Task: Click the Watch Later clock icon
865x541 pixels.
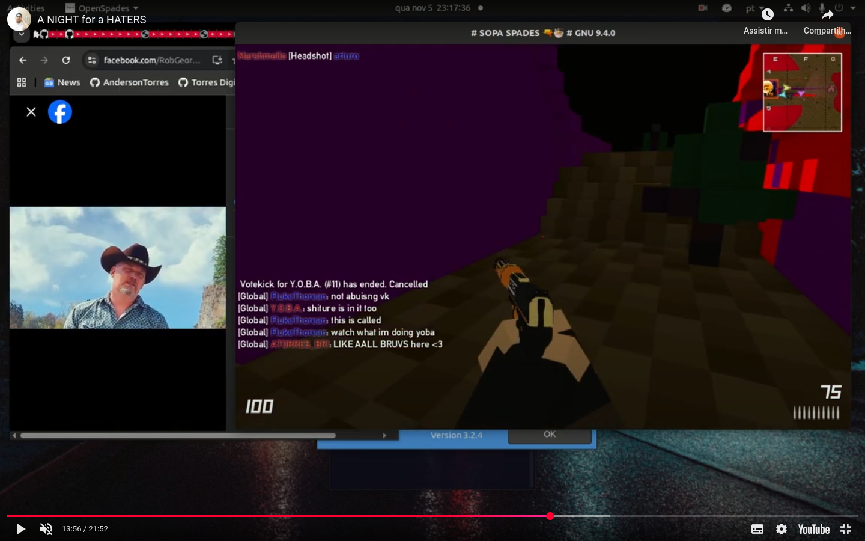Action: [x=767, y=15]
